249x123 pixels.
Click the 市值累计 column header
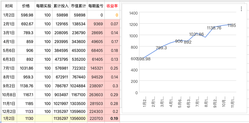[x=78, y=6]
